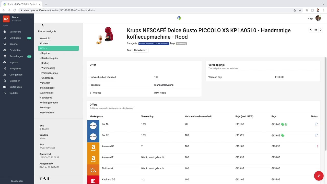The width and height of the screenshot is (327, 184).
Task: Open the Prijssuggesties sub-item
Action: coord(49,73)
